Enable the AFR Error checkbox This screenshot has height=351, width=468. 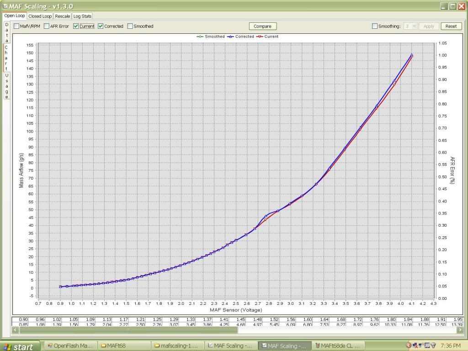(47, 27)
